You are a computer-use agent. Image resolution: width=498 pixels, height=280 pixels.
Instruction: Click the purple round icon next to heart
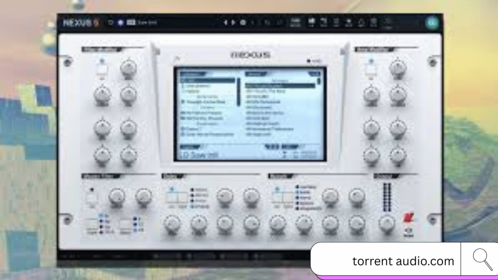click(x=120, y=22)
